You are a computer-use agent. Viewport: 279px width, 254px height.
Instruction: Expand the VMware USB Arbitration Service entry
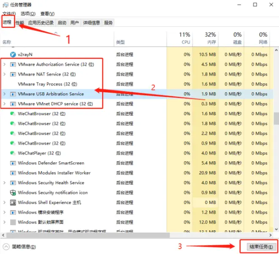(5, 94)
